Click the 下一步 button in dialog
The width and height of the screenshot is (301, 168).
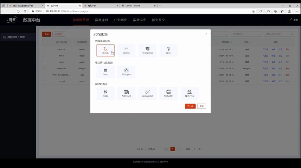(x=190, y=106)
